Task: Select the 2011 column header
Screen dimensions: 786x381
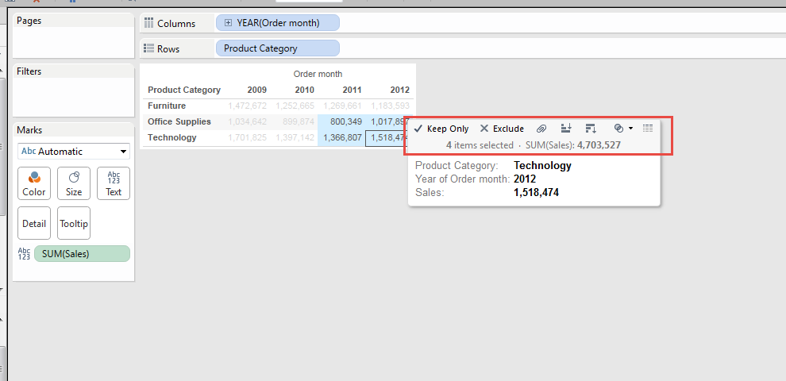Action: [352, 90]
